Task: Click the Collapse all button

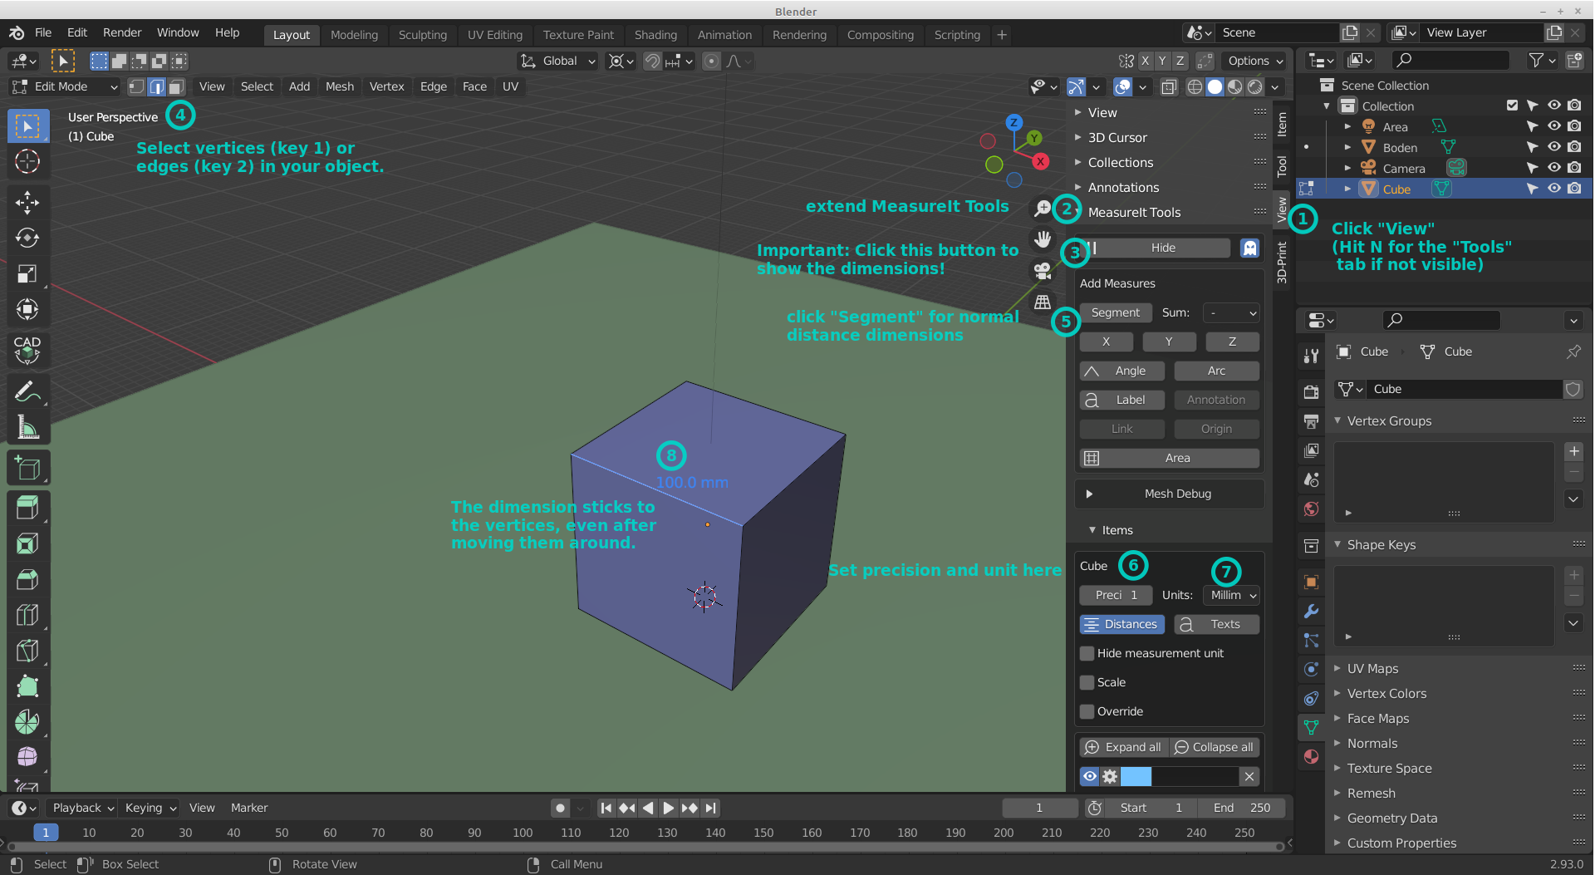Action: 1215,747
